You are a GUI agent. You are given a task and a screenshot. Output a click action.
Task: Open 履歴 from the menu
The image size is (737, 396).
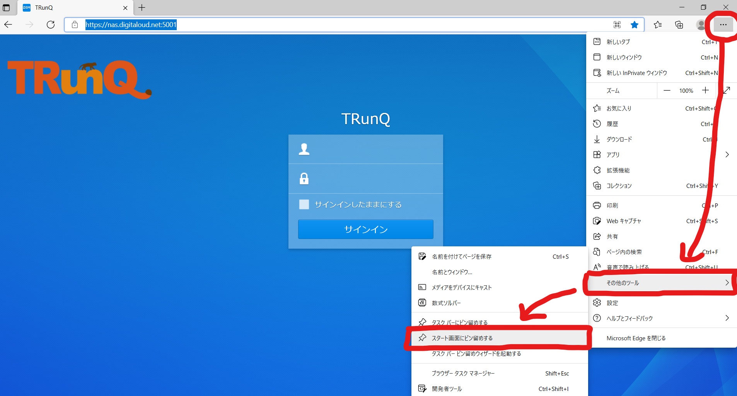point(662,124)
